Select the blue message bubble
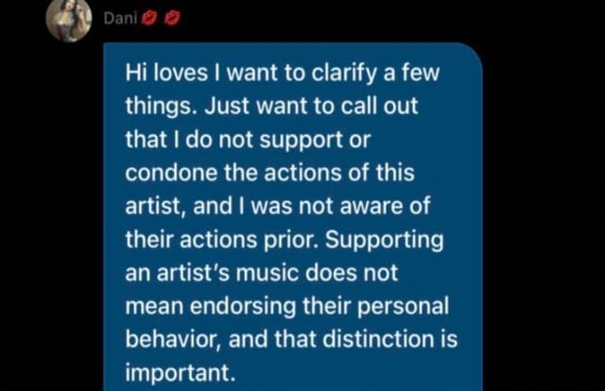Image resolution: width=605 pixels, height=391 pixels. click(x=293, y=216)
